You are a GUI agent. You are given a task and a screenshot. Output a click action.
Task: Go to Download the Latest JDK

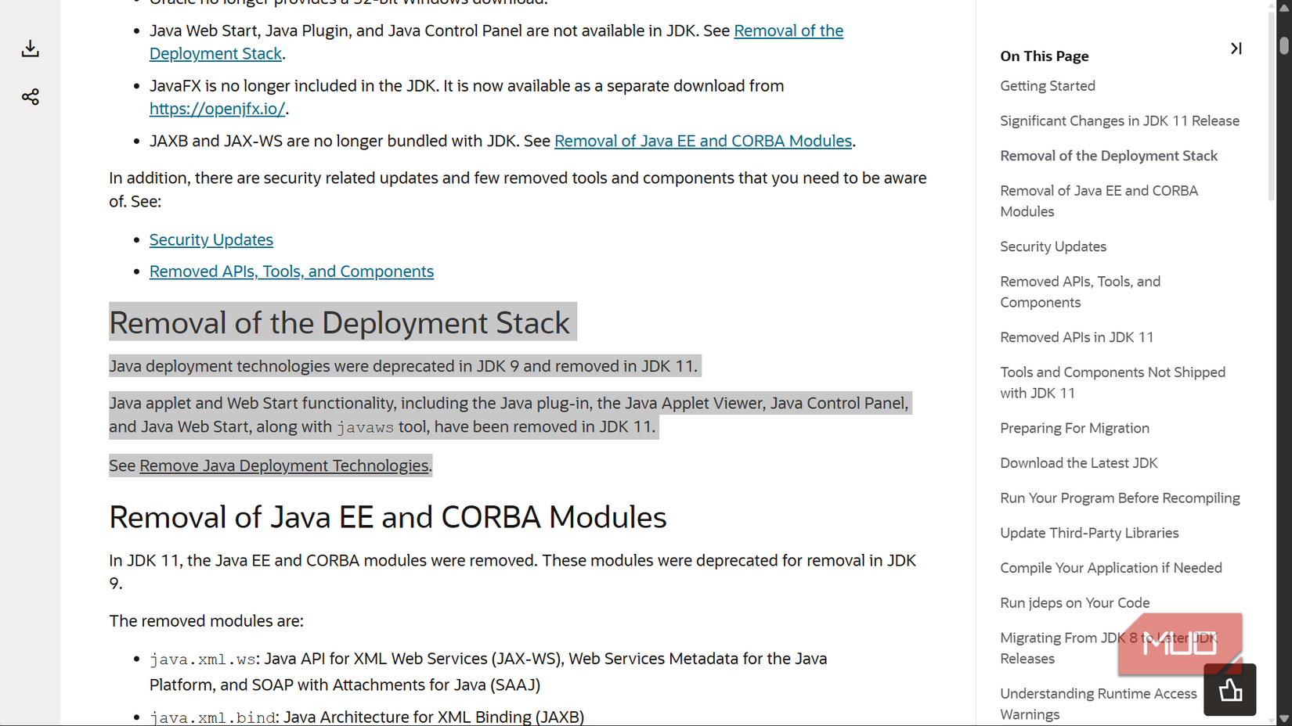point(1078,463)
